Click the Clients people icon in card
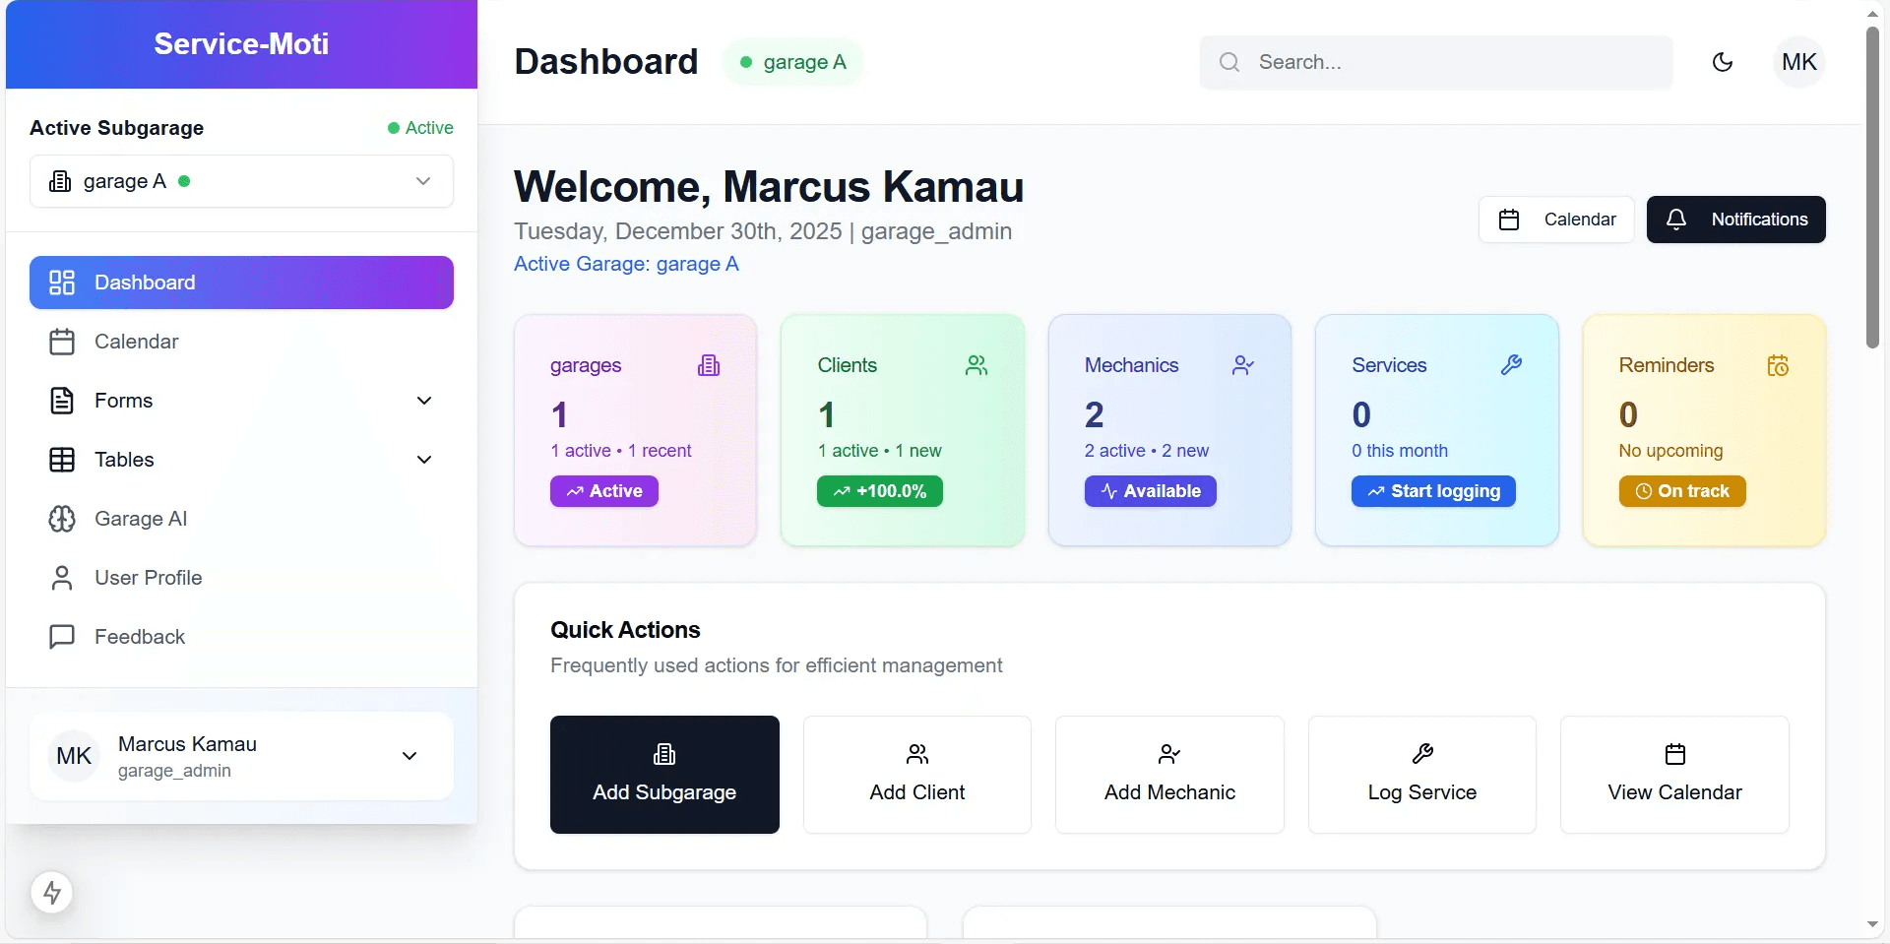Image resolution: width=1890 pixels, height=944 pixels. point(976,365)
